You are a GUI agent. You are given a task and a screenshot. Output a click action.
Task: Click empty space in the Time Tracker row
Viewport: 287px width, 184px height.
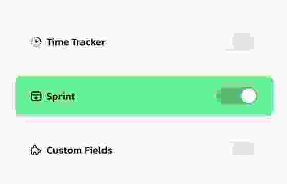(165, 42)
